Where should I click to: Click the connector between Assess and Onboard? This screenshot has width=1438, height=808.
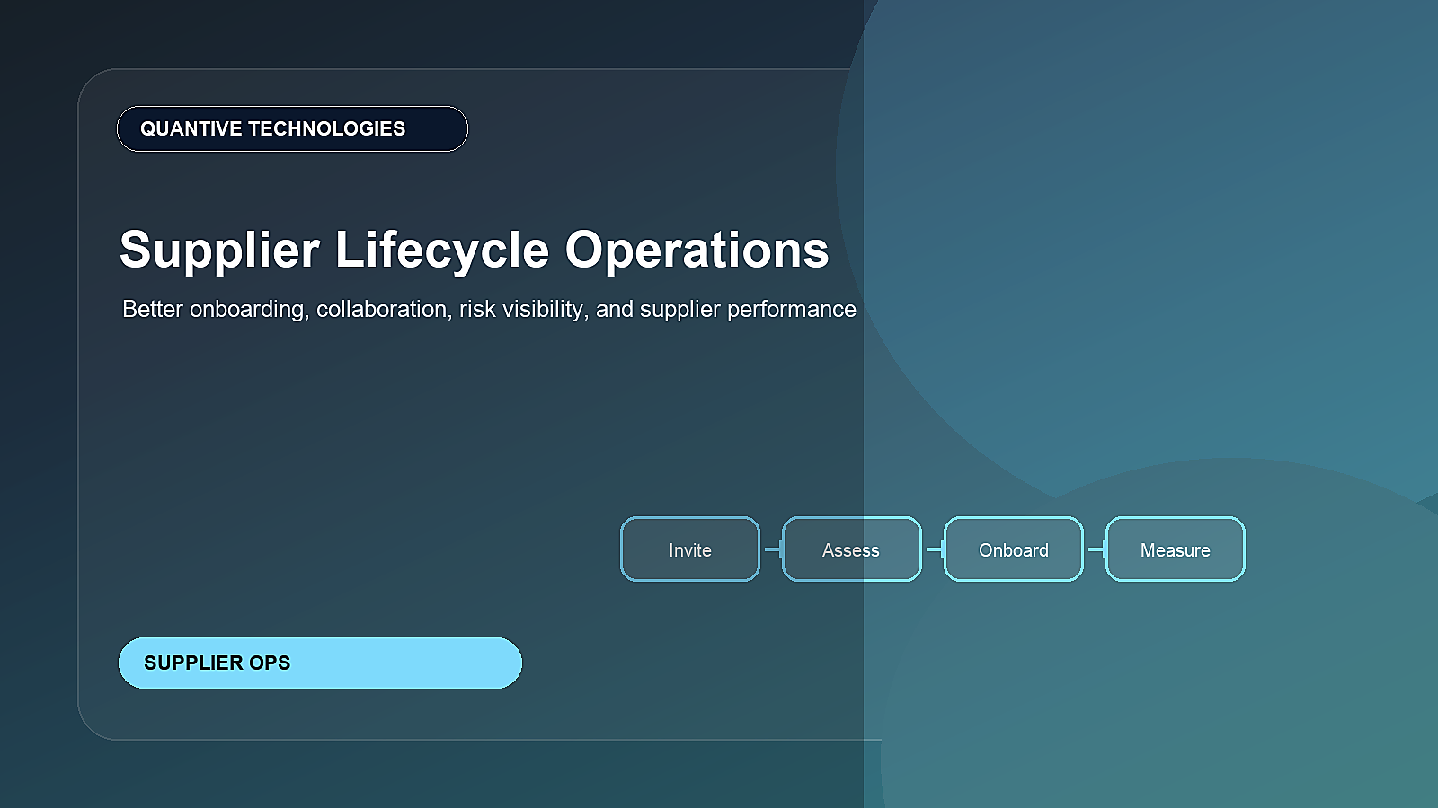coord(934,549)
